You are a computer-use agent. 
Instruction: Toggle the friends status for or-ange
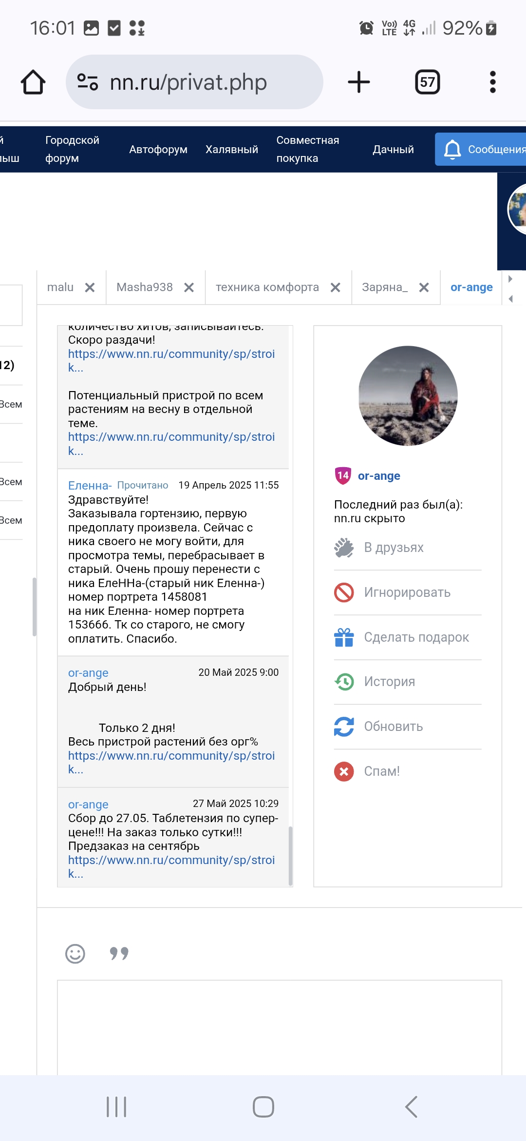pyautogui.click(x=394, y=548)
